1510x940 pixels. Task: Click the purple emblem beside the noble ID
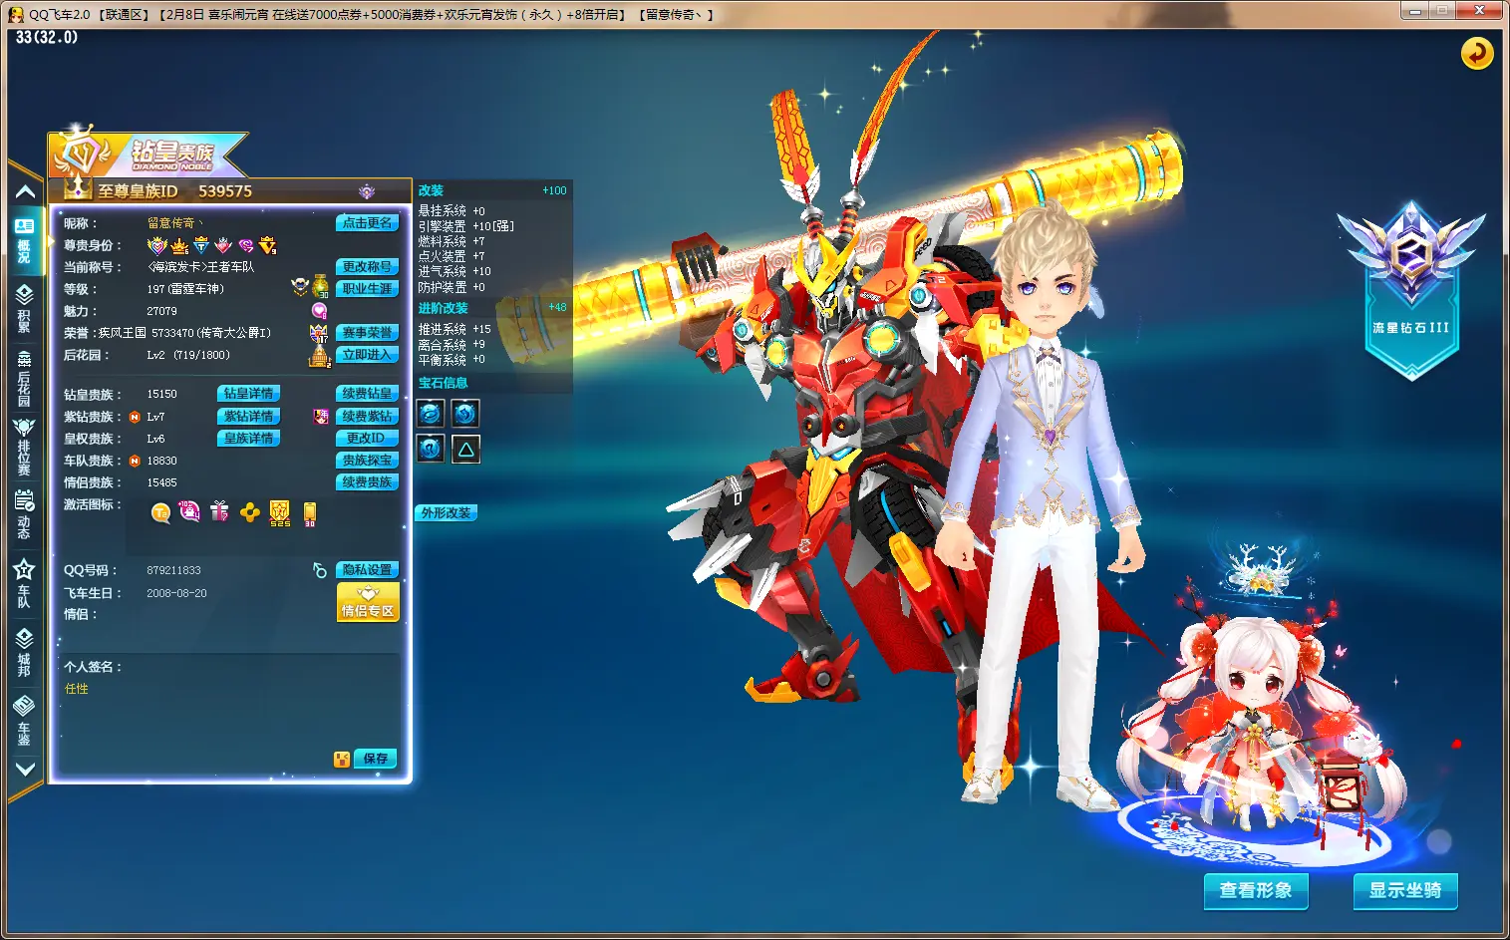367,191
